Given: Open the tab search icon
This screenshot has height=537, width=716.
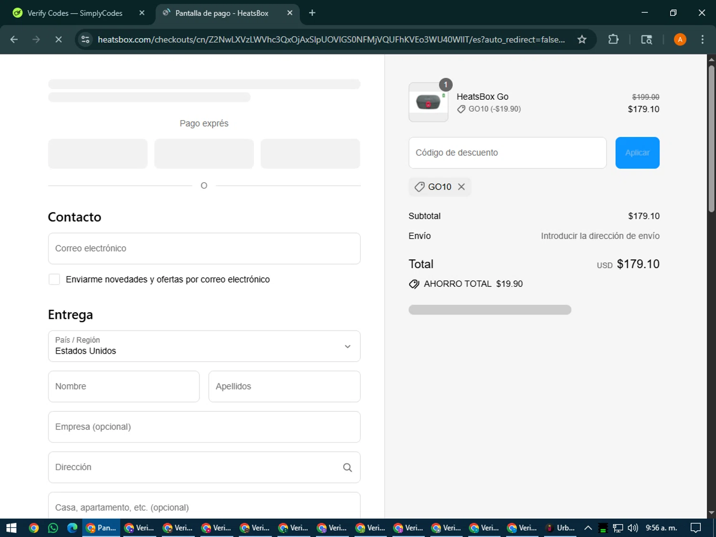Looking at the screenshot, I should click(x=646, y=40).
